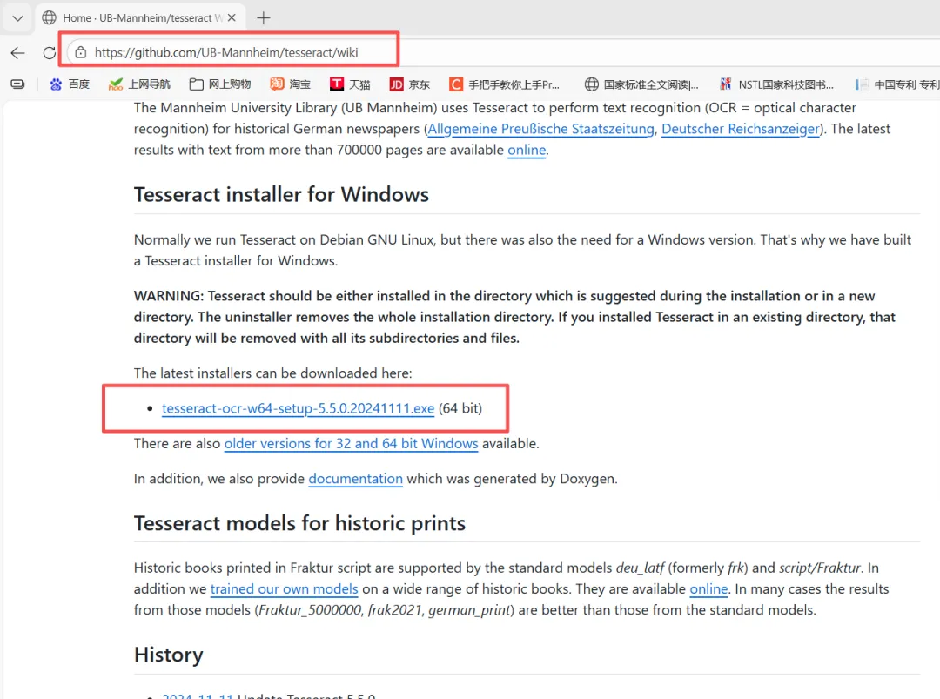Image resolution: width=940 pixels, height=699 pixels.
Task: Follow the Deutscher Reichsanzeiger link
Action: 741,129
